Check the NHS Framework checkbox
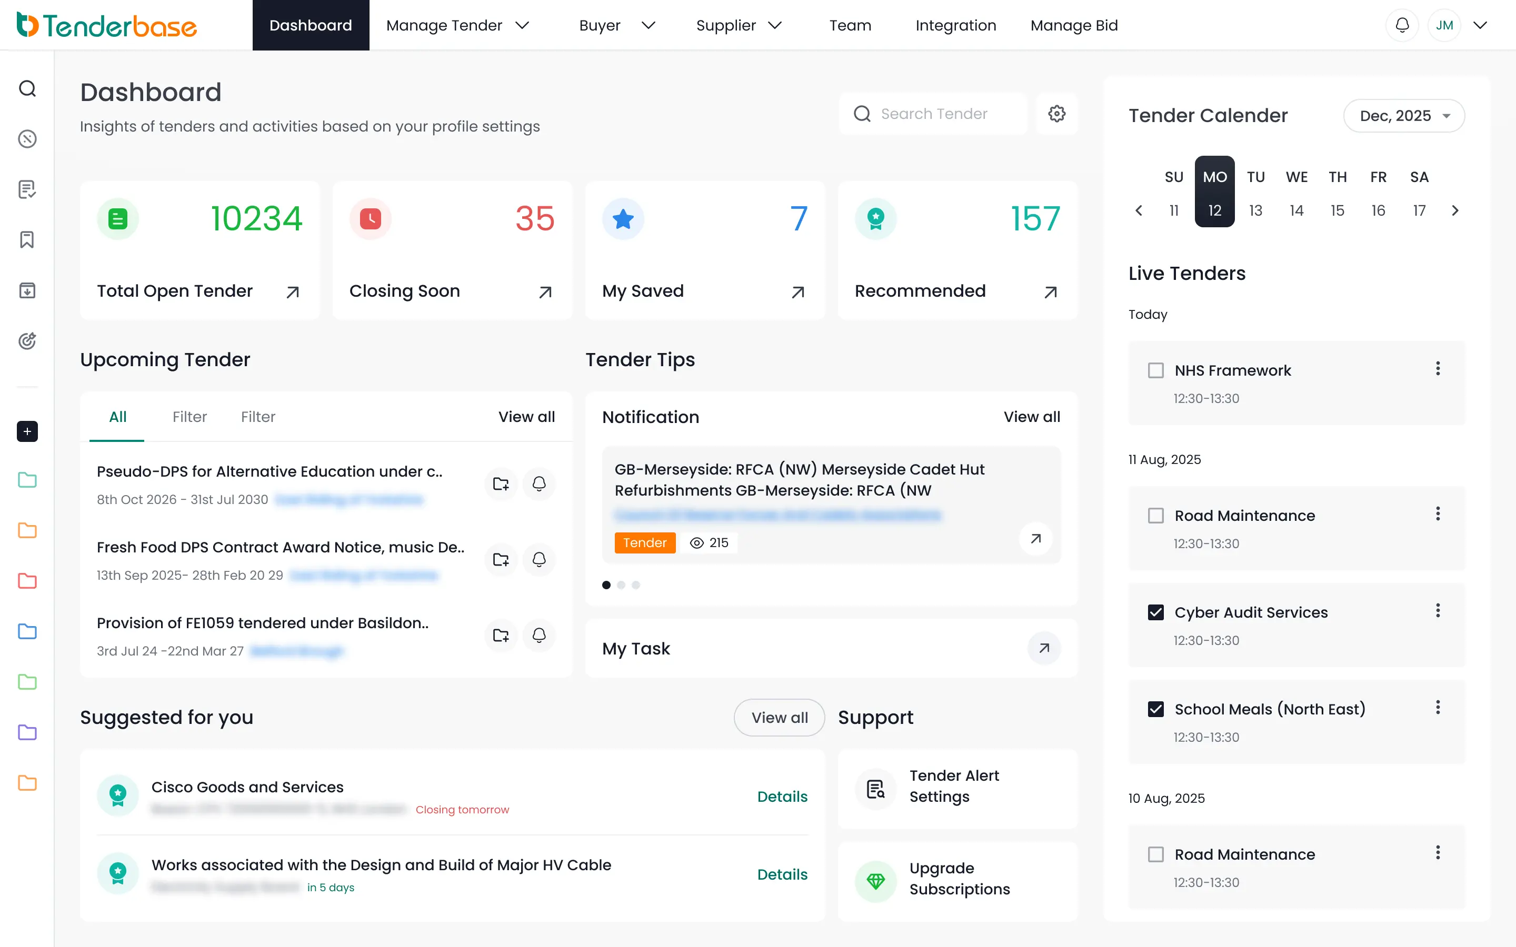 pos(1156,370)
